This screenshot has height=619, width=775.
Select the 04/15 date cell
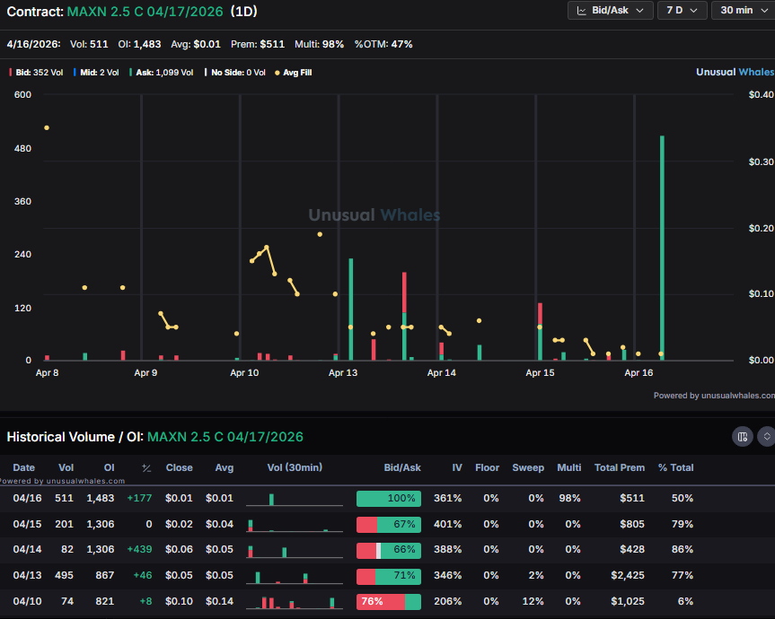[28, 524]
